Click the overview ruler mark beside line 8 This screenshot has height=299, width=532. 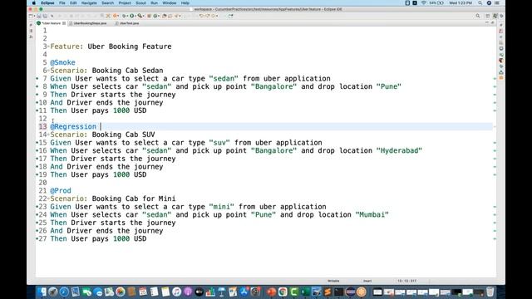495,86
